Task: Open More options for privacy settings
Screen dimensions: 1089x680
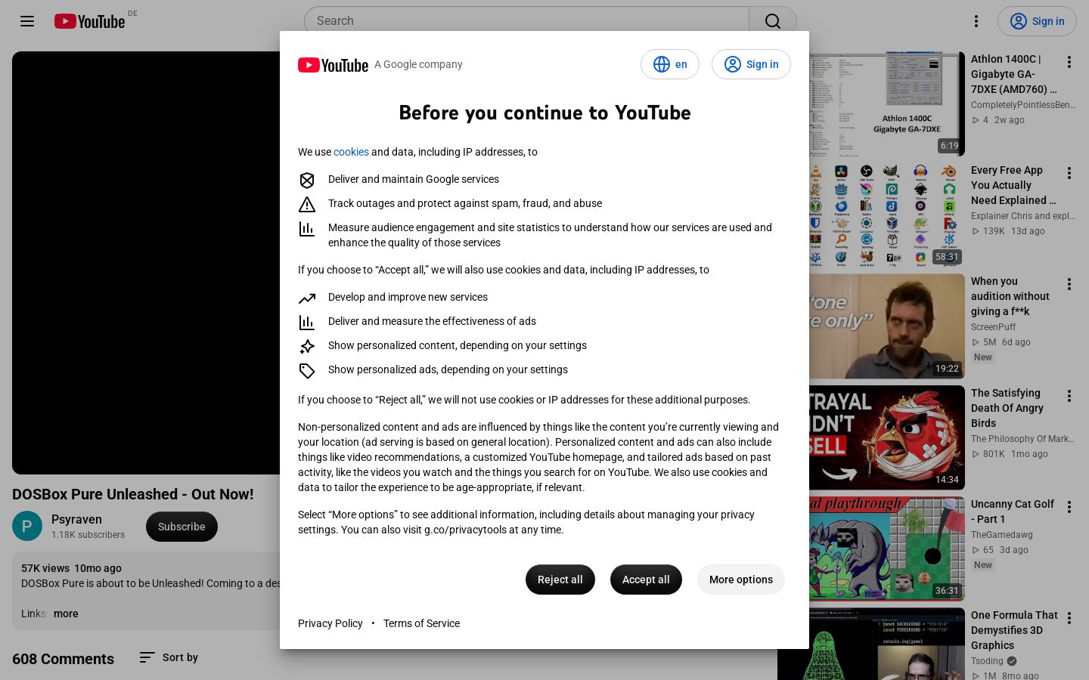Action: 741,580
